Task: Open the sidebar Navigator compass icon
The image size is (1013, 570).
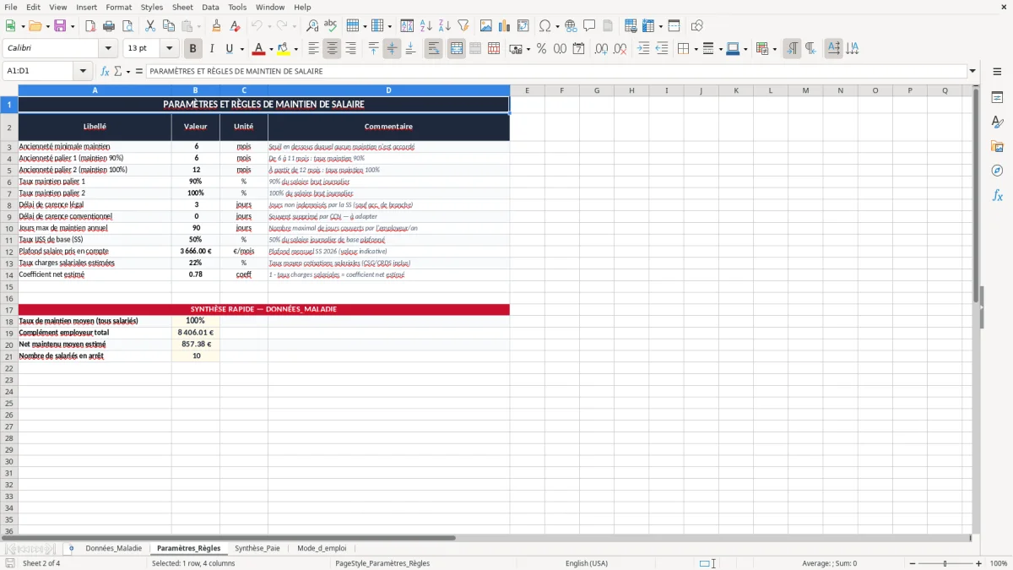Action: coord(997,171)
